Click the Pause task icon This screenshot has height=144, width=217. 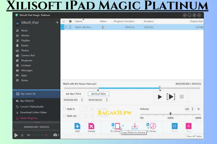click(x=175, y=126)
